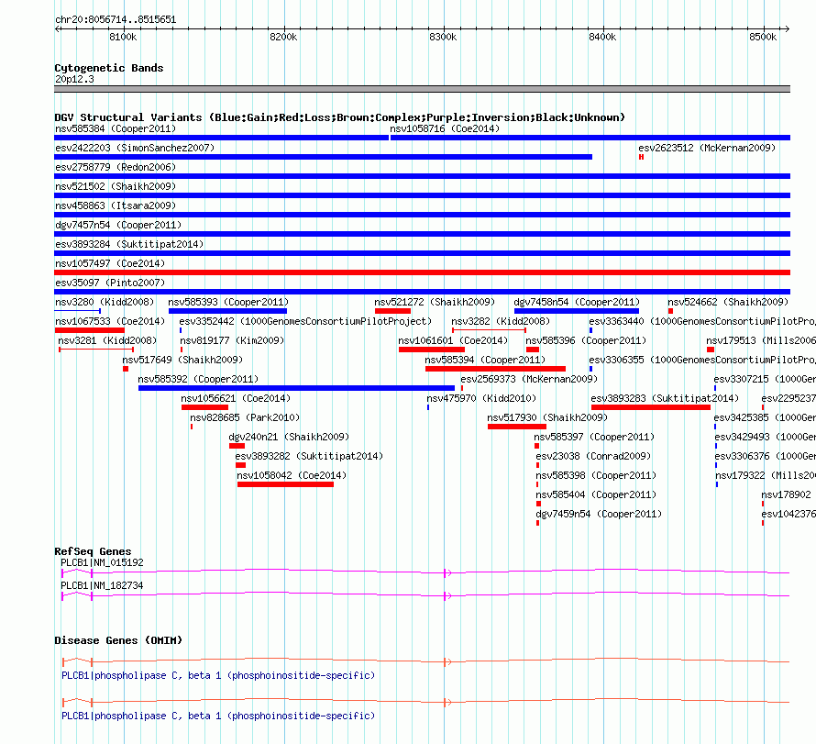Click PLCB1|NM_015192 gene label

tap(102, 562)
